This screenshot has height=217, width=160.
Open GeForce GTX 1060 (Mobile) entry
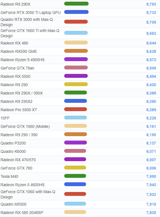pyautogui.click(x=25, y=126)
